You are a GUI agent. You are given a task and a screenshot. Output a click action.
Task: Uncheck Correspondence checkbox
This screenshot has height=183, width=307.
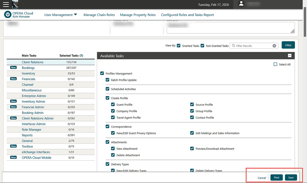pyautogui.click(x=107, y=126)
